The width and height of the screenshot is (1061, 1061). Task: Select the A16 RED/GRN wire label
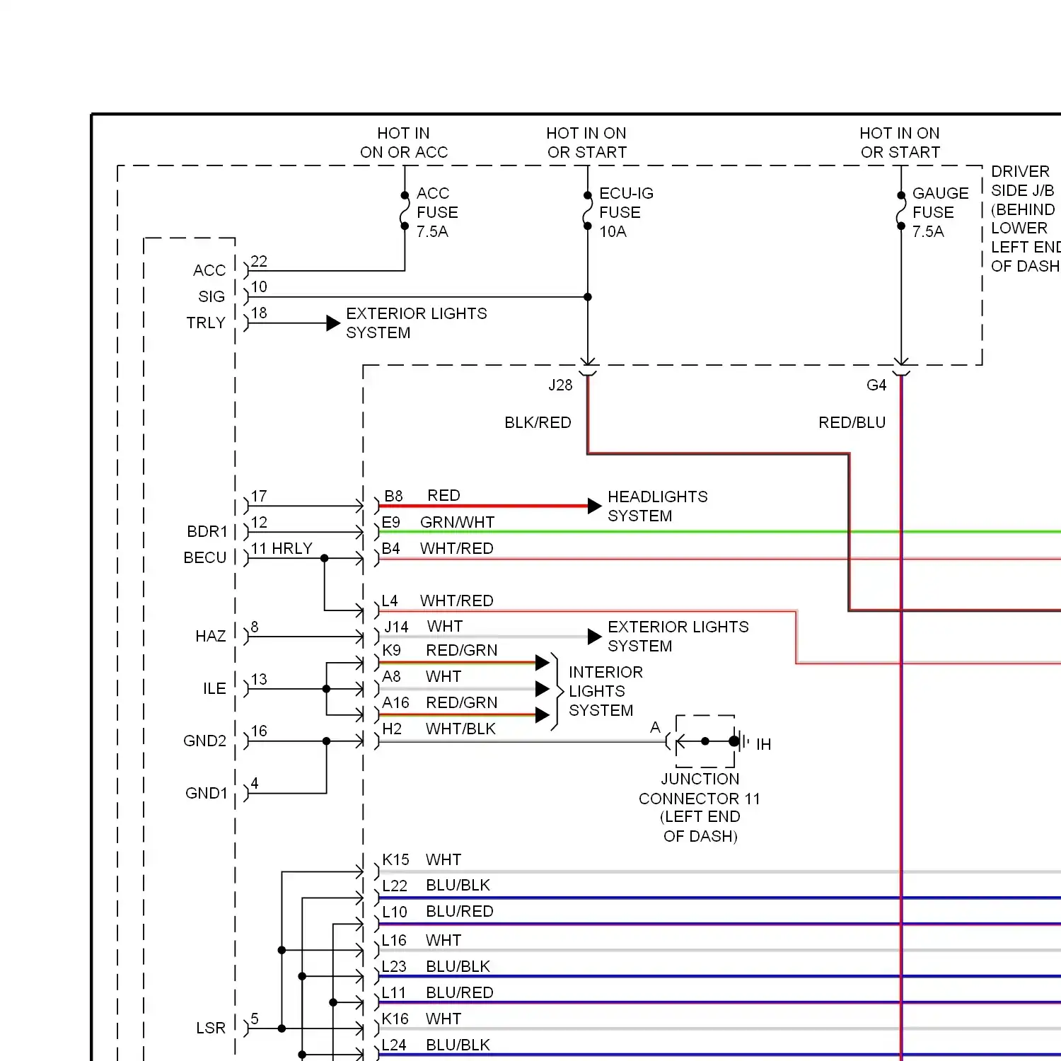pyautogui.click(x=439, y=702)
